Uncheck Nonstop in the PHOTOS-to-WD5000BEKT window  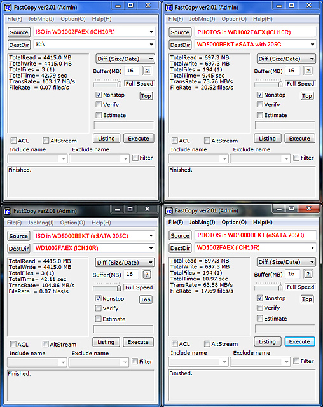click(x=259, y=95)
